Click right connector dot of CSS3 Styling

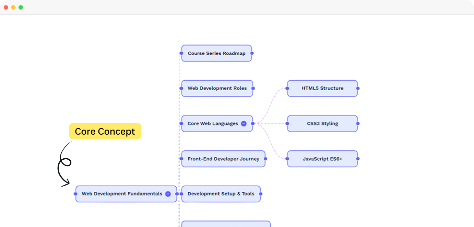click(358, 123)
